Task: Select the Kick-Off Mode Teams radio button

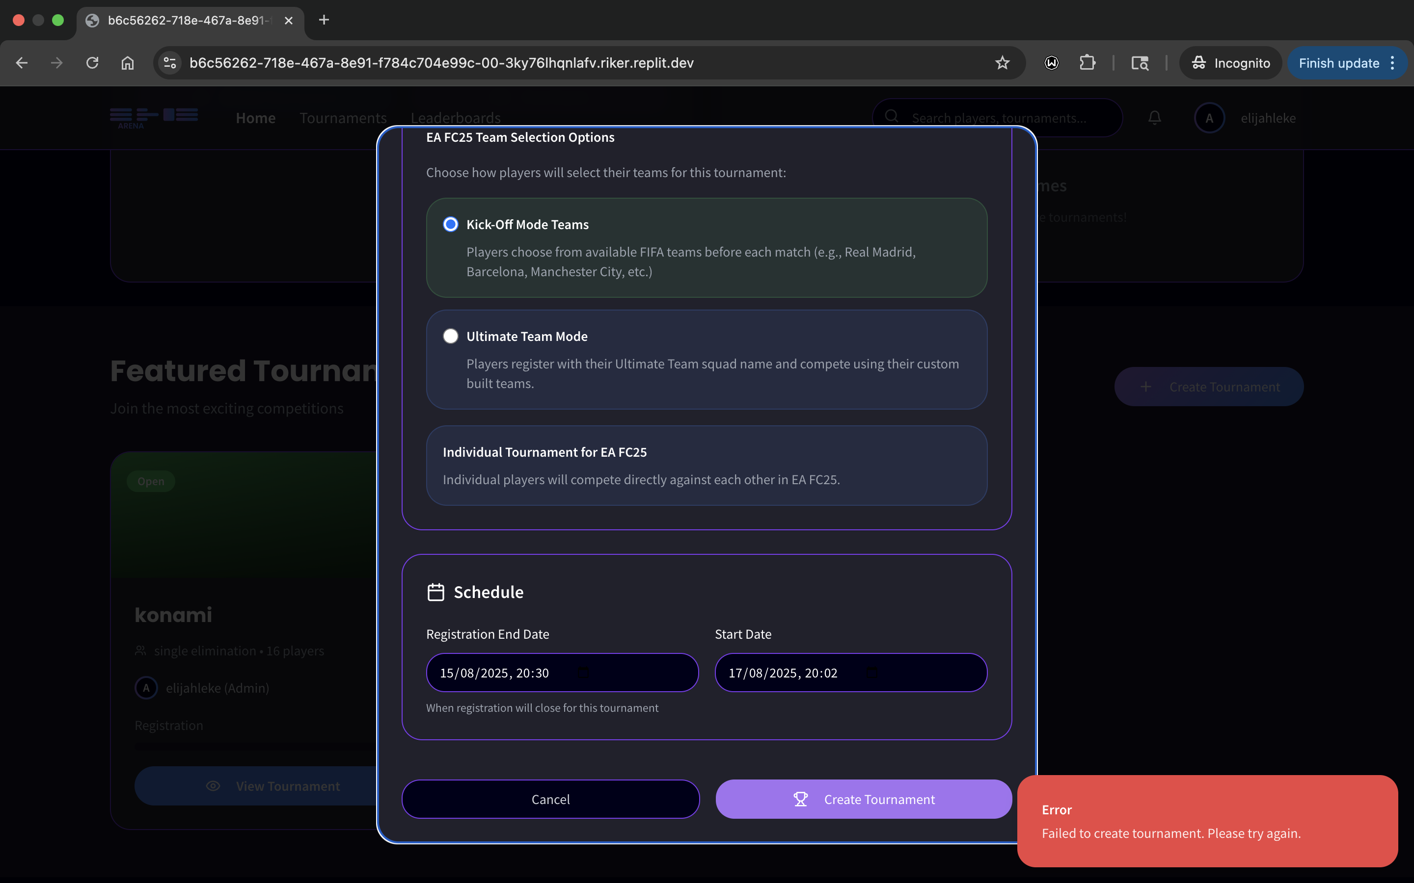Action: point(451,224)
